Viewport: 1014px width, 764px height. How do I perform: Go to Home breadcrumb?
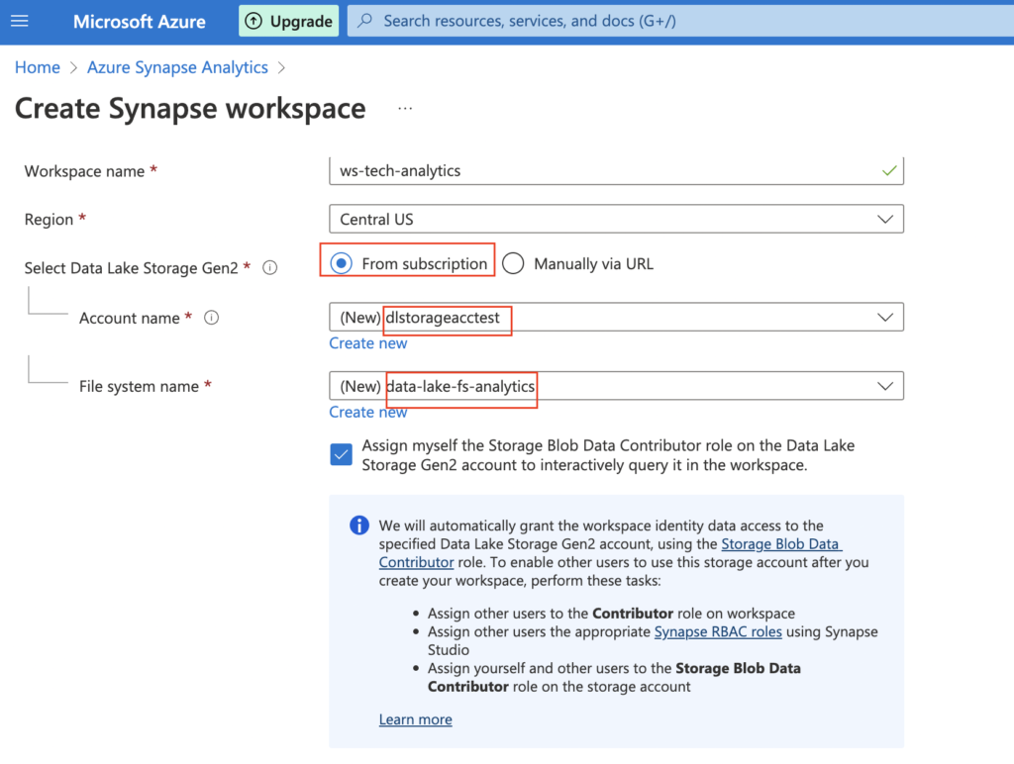tap(37, 67)
